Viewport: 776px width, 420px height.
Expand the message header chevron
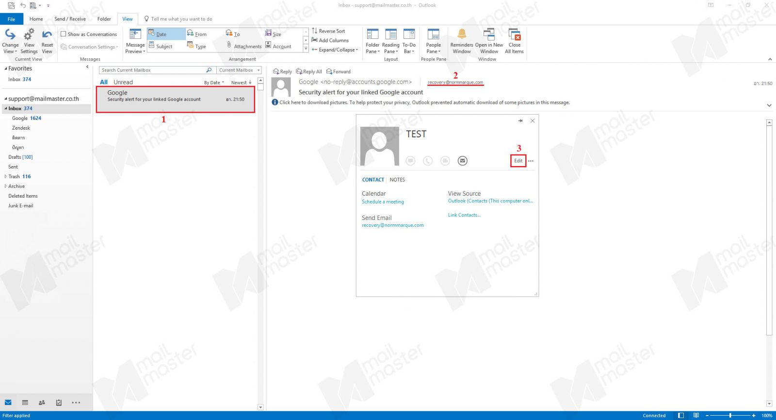(x=769, y=105)
